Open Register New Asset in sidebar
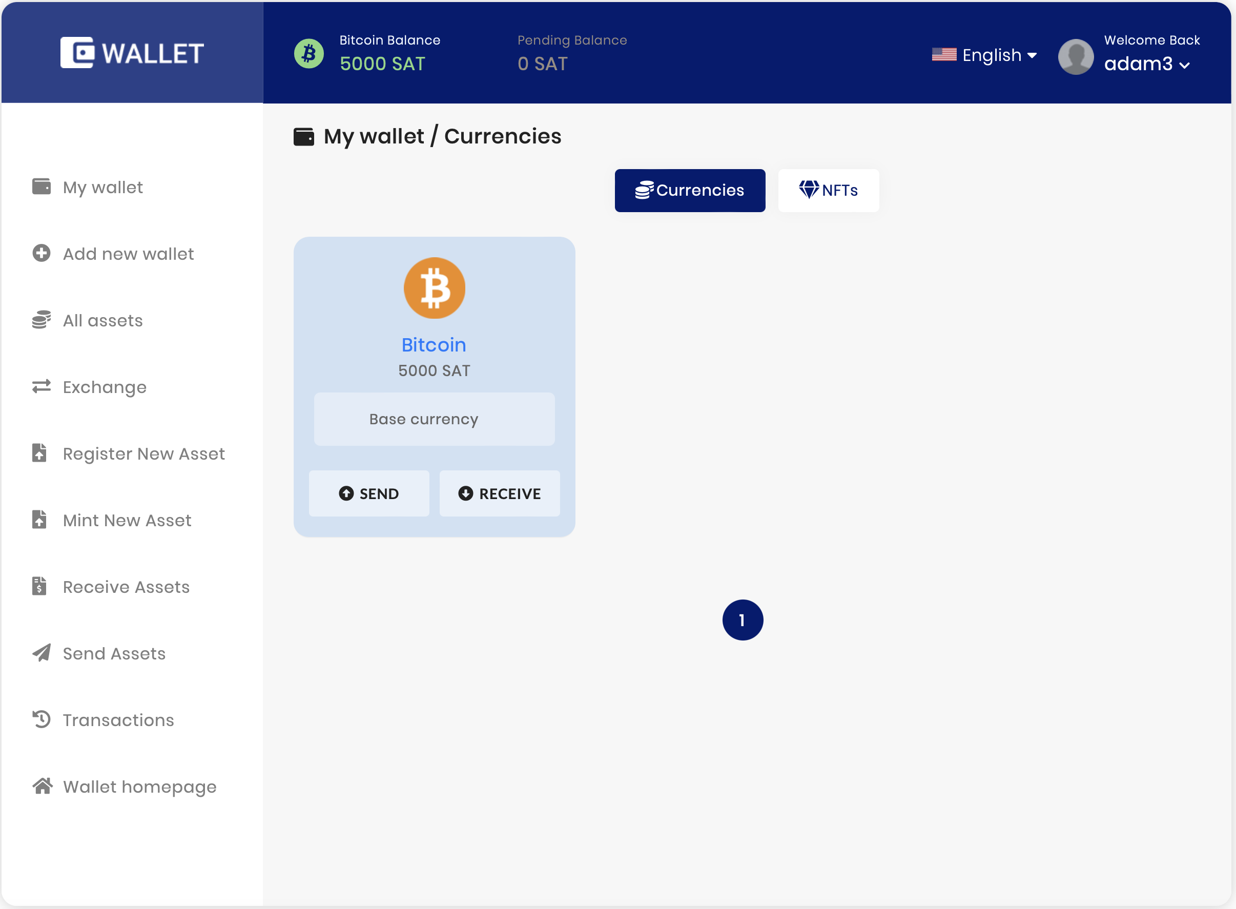This screenshot has width=1236, height=909. click(x=143, y=454)
